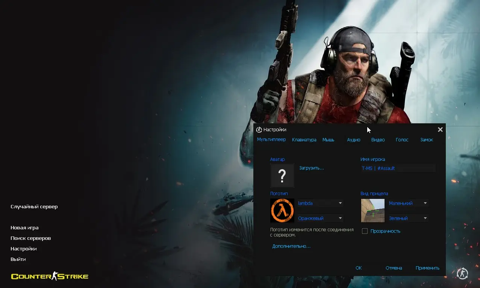The image size is (480, 288).
Task: Expand the Зеленый crosshair color dropdown
Action: (425, 218)
